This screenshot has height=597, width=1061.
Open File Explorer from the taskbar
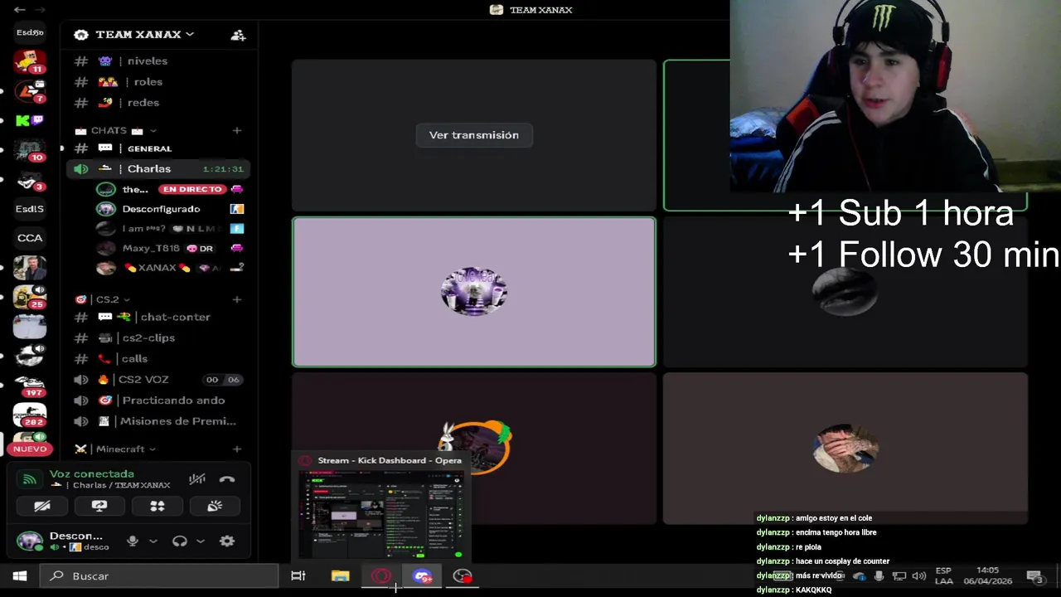[x=340, y=576]
